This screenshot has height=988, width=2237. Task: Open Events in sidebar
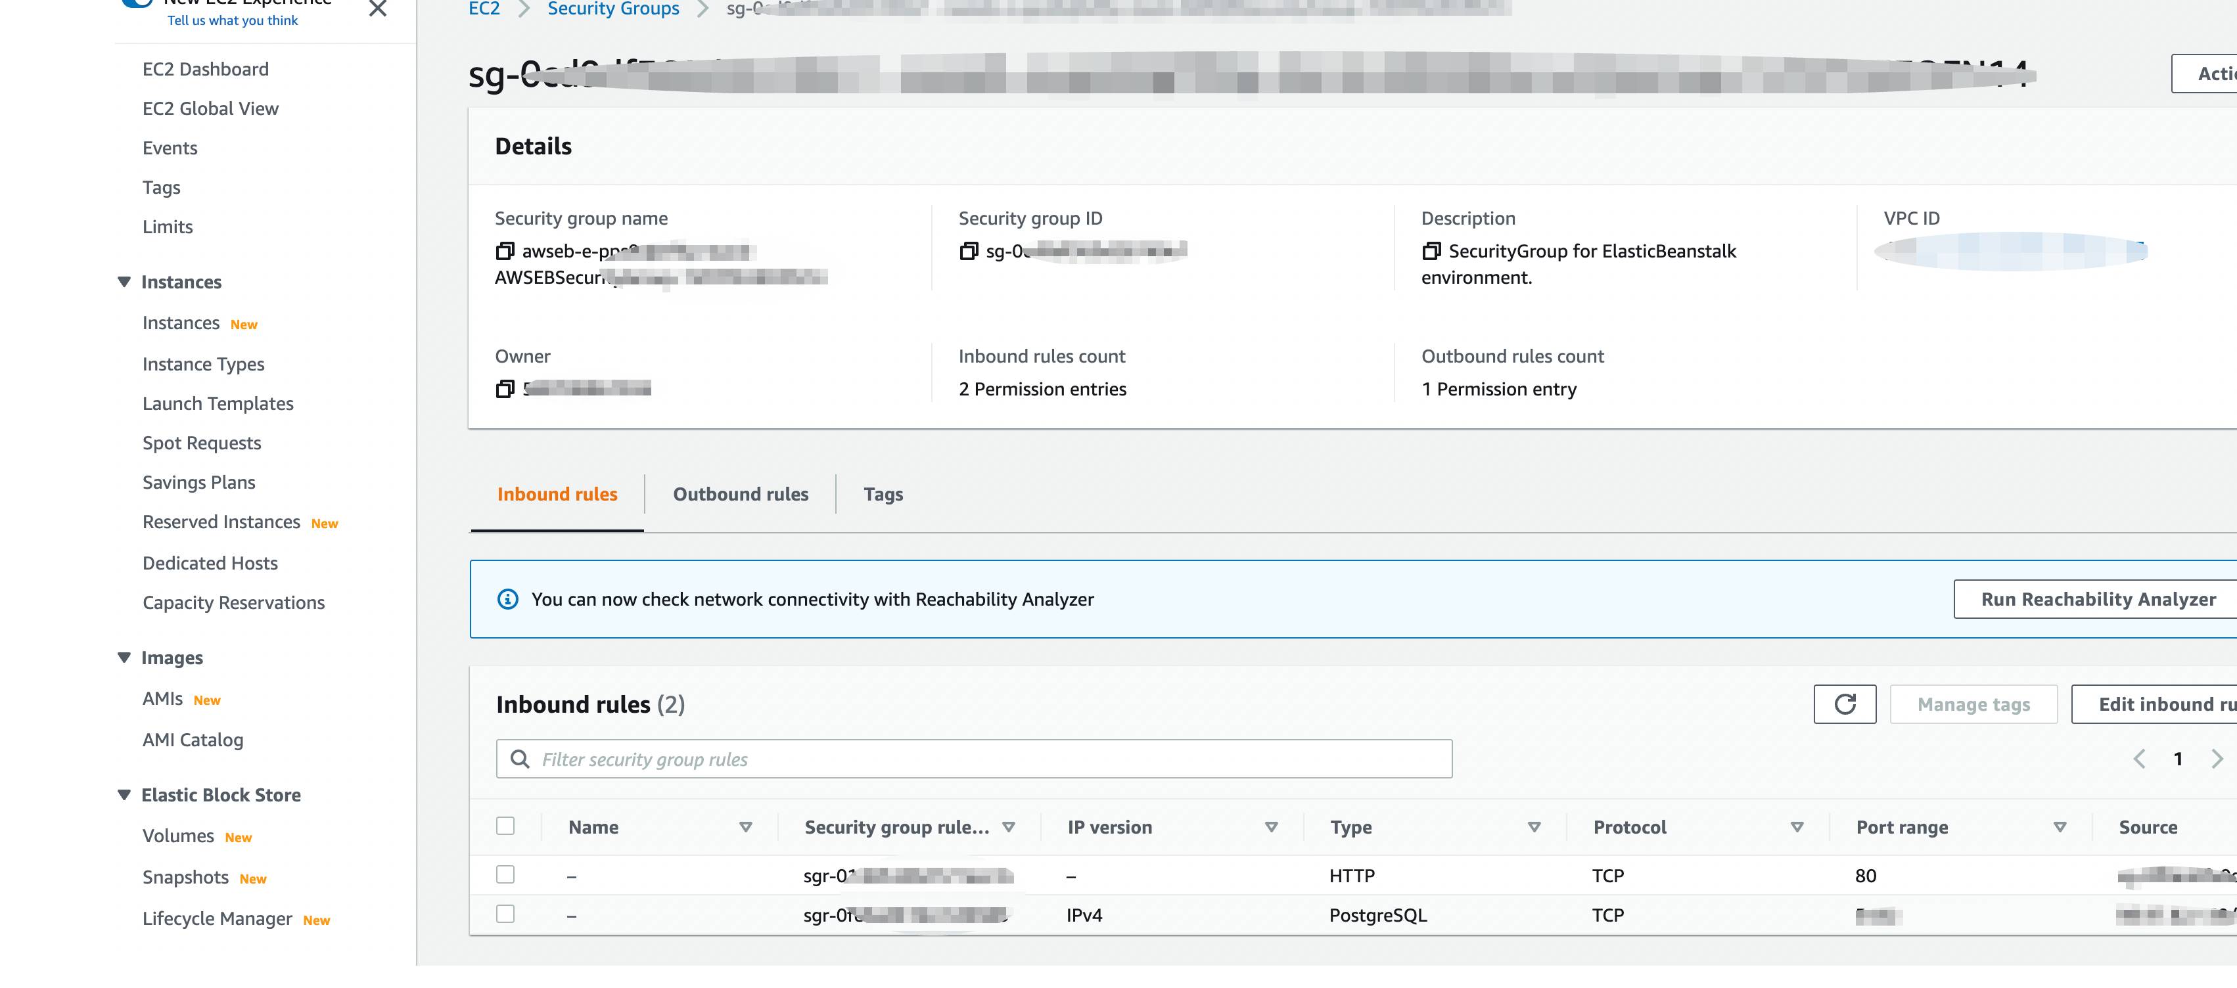point(170,148)
